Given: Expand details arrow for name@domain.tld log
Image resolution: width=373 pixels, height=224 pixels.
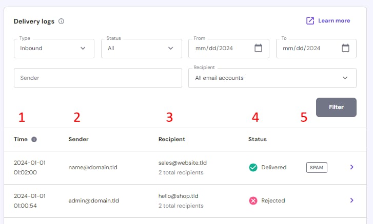Looking at the screenshot, I should pos(351,167).
